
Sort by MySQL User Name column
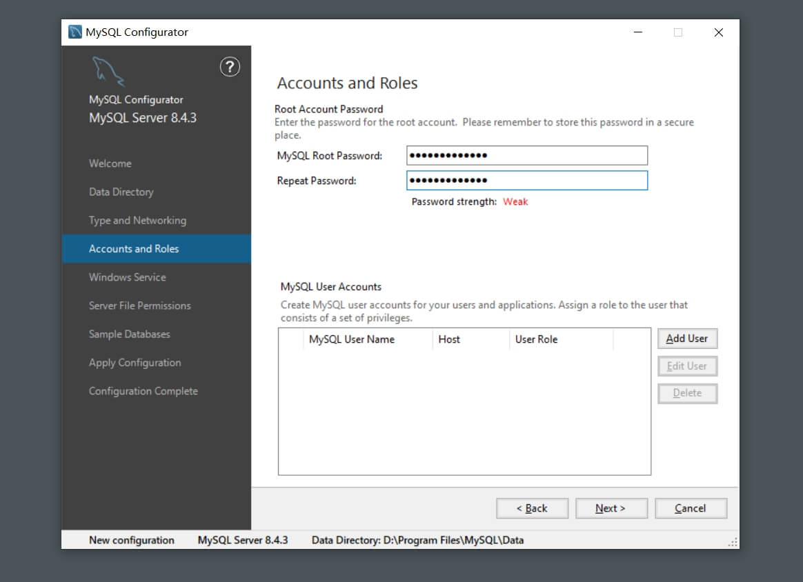pos(368,339)
